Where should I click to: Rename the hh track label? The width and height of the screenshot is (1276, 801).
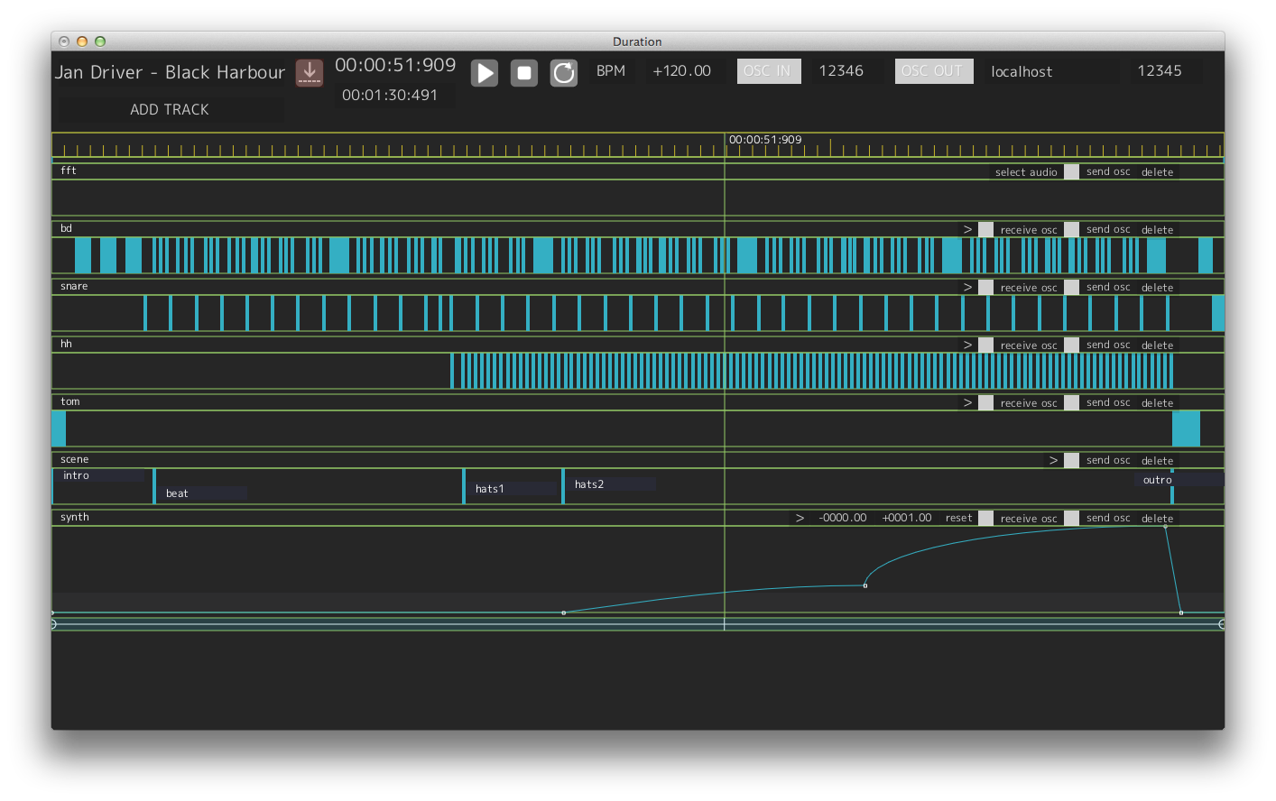pyautogui.click(x=66, y=344)
